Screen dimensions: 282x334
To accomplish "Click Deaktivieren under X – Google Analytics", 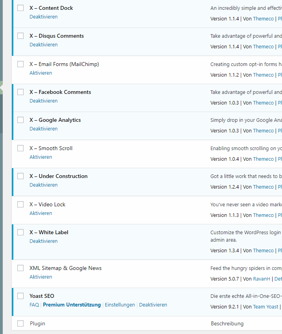I will 43,129.
